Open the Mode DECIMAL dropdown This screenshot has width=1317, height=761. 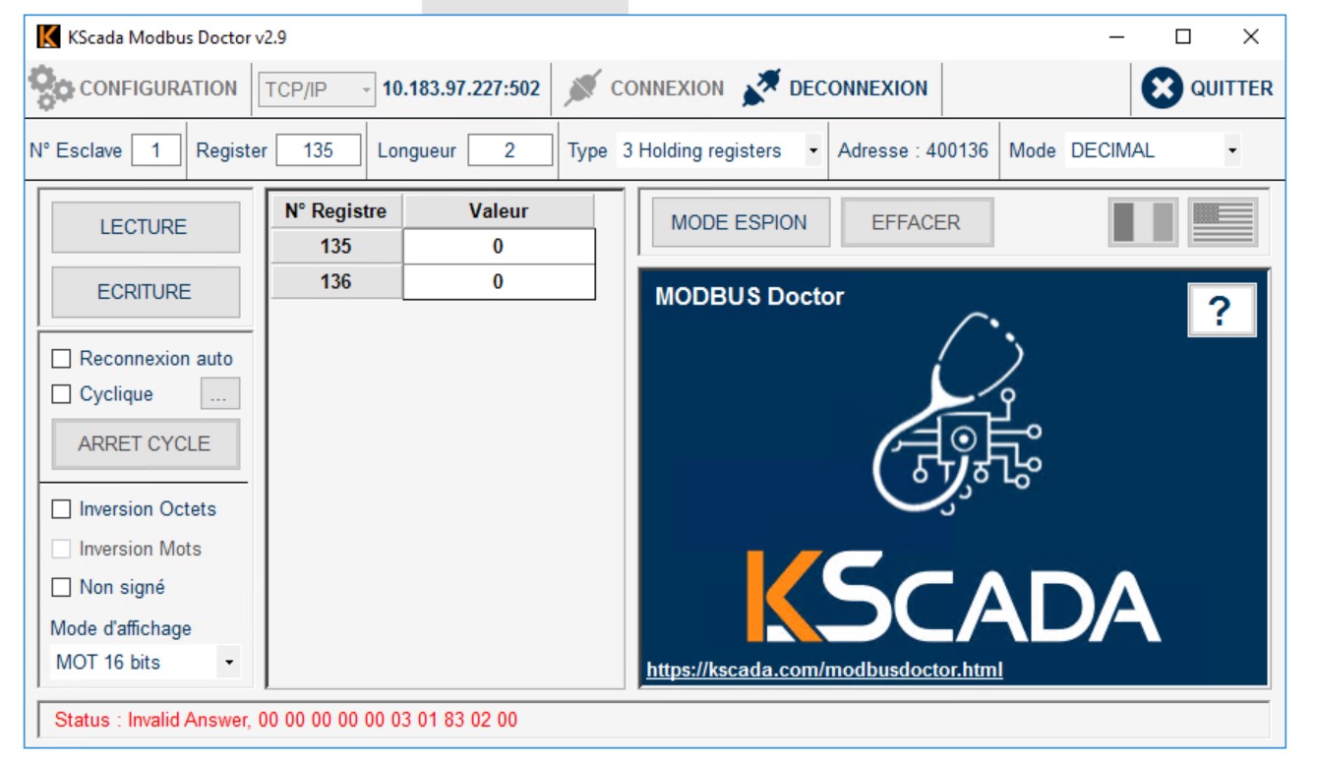pos(1153,150)
